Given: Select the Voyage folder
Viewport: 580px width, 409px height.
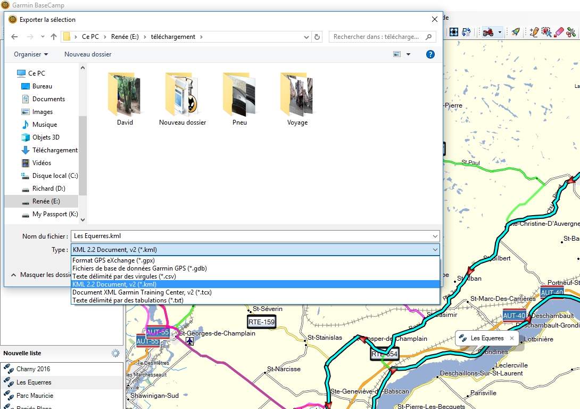Looking at the screenshot, I should point(297,99).
